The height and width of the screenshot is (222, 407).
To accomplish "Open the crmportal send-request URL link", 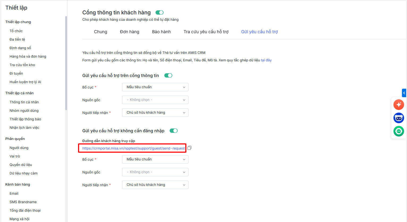I will coord(133,148).
